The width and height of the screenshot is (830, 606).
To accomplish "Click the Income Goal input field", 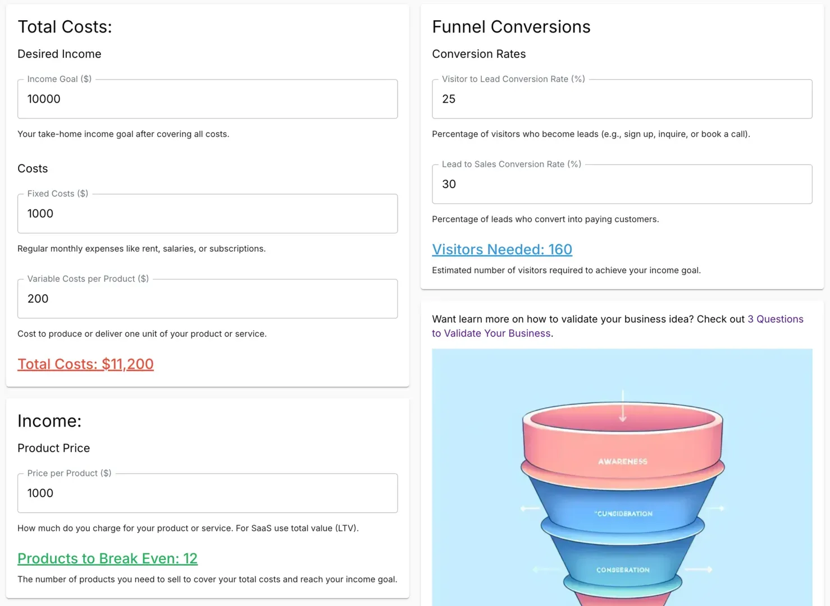I will pyautogui.click(x=207, y=99).
